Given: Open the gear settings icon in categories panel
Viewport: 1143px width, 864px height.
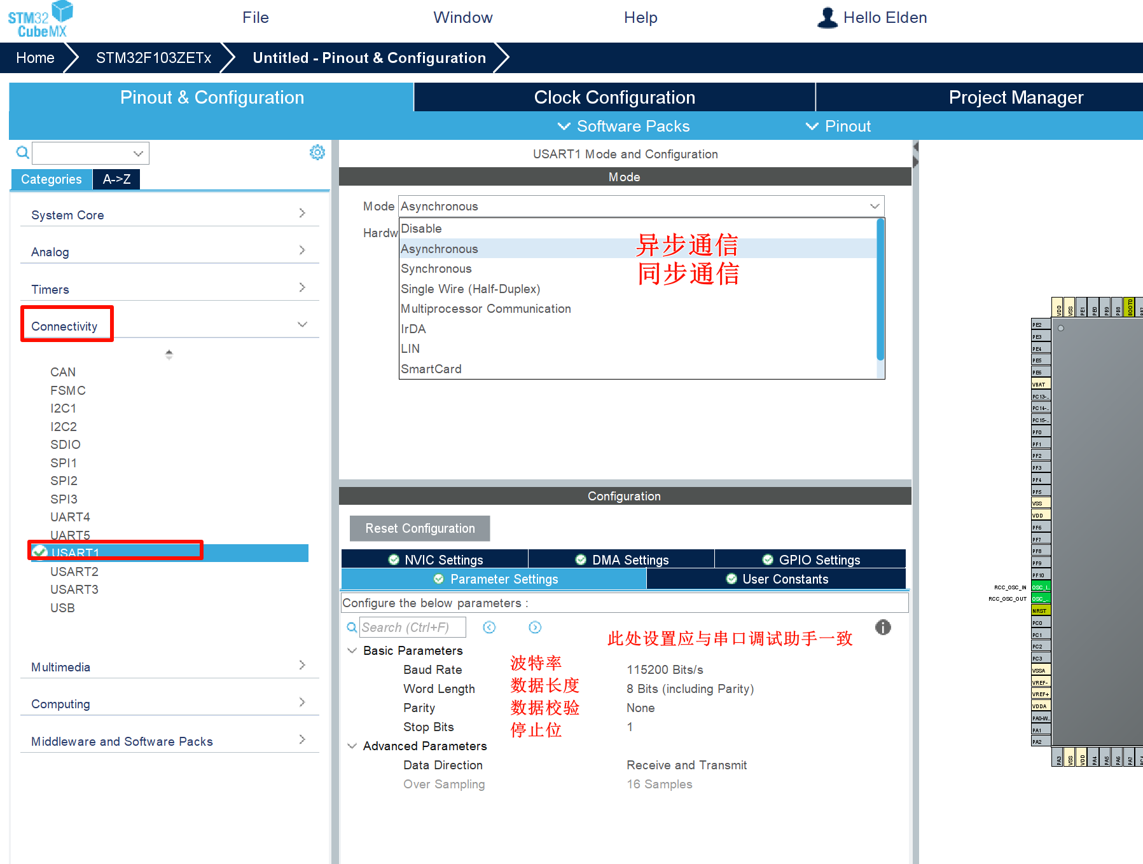Looking at the screenshot, I should tap(317, 153).
